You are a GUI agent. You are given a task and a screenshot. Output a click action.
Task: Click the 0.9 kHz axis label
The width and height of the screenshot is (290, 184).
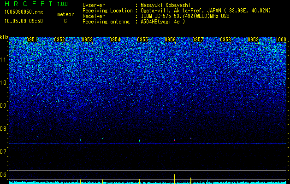tap(4, 106)
